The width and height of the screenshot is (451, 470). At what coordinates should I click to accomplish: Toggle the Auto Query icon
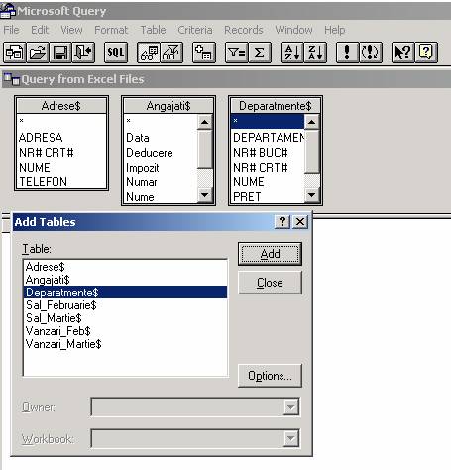pyautogui.click(x=371, y=53)
